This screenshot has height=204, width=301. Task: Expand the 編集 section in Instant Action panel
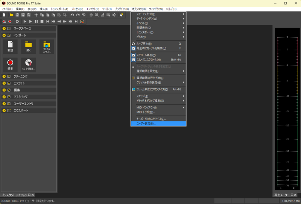point(29,90)
